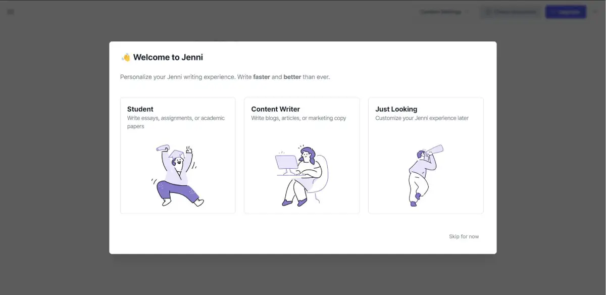Screen dimensions: 606x295
Task: Choose the Content Writer heading
Action: tap(275, 109)
